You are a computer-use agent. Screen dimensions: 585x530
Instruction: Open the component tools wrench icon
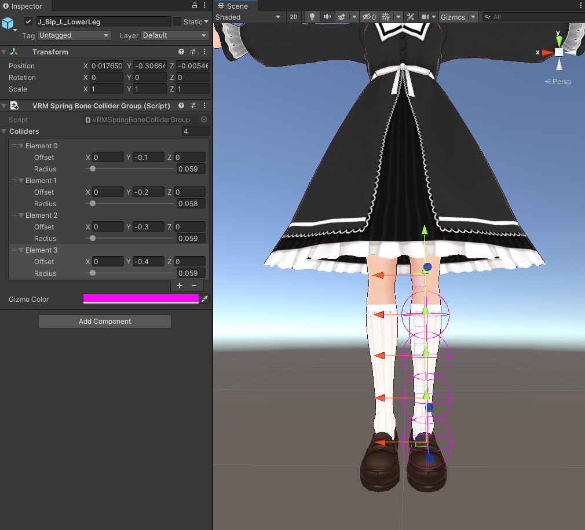click(x=410, y=17)
